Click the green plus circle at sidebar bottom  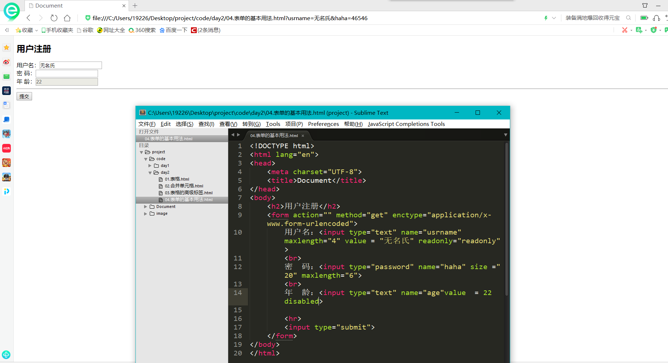coord(6,355)
